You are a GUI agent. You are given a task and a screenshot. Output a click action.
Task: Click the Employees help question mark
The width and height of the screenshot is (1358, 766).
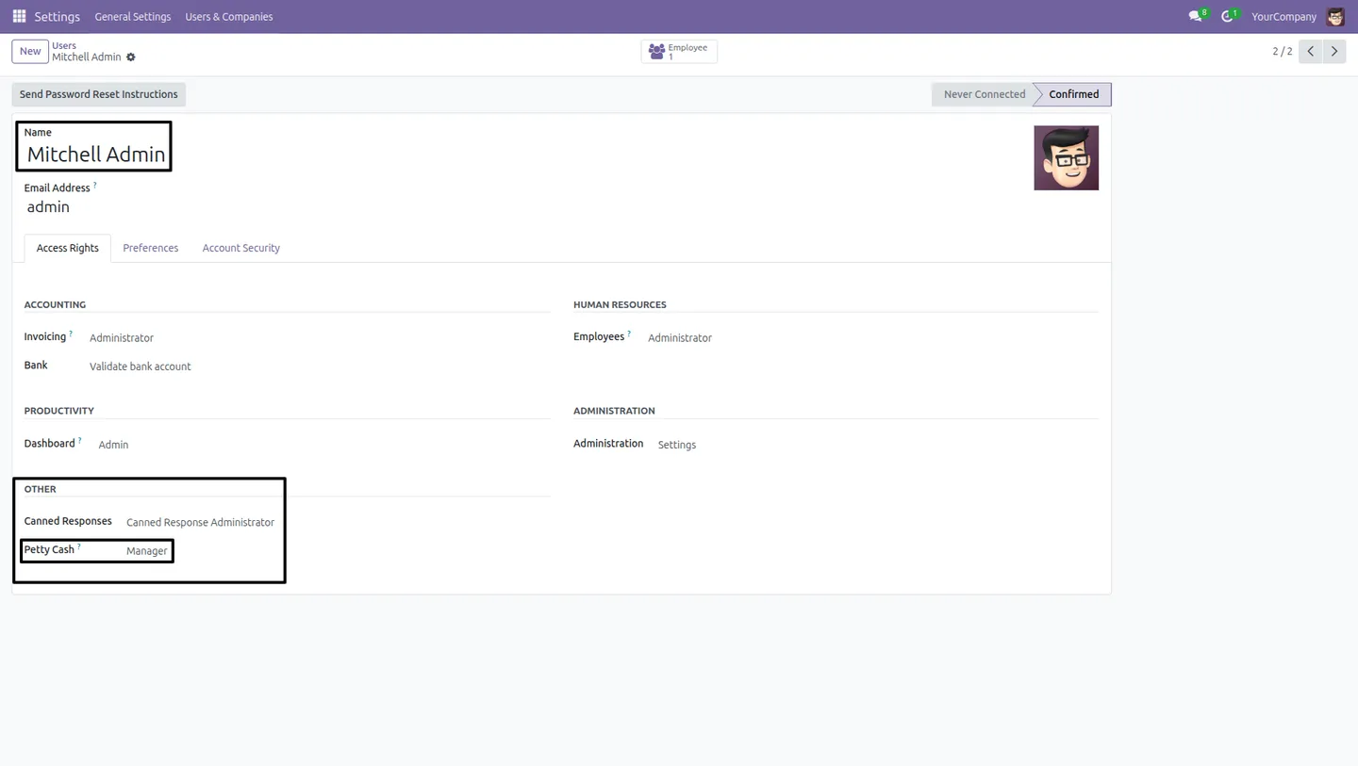629,334
